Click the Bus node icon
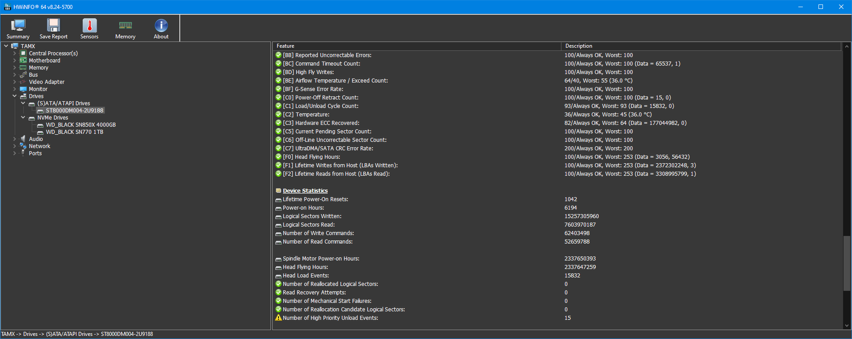 pos(23,74)
